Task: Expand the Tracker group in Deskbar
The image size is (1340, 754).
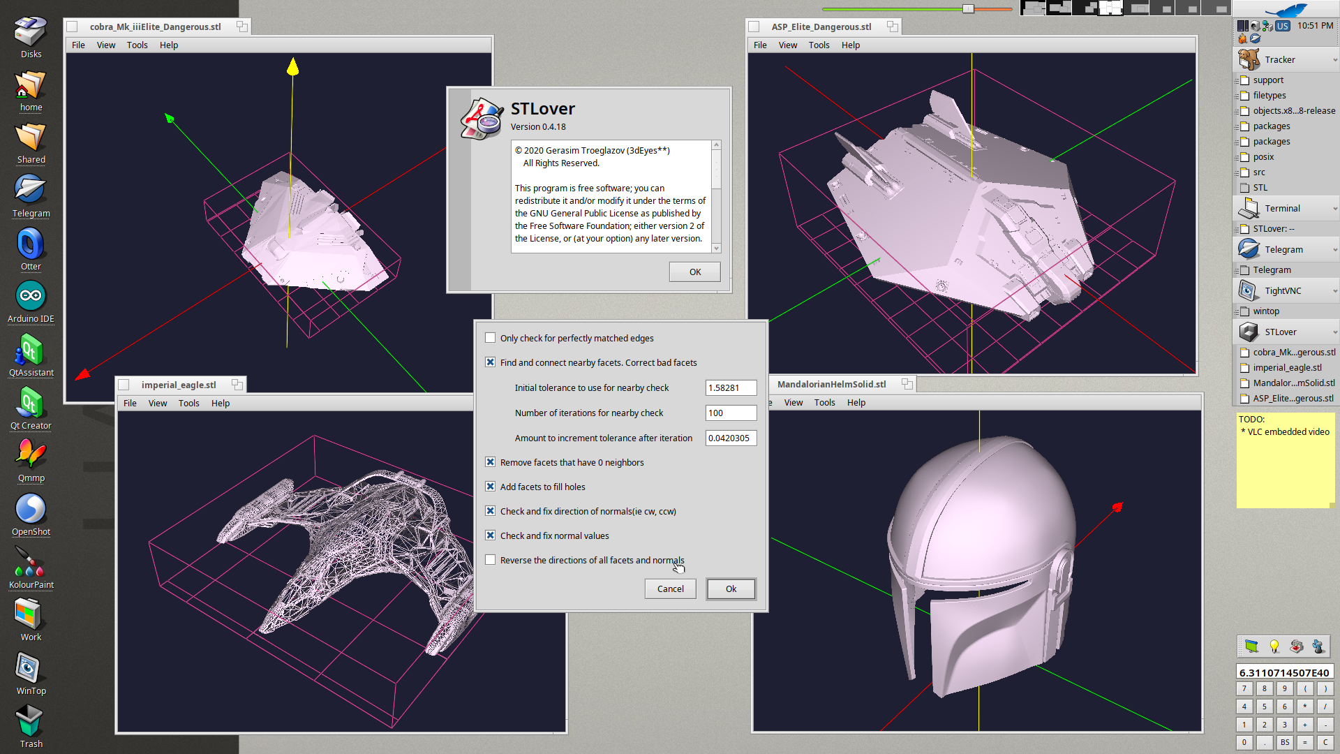Action: [1335, 60]
